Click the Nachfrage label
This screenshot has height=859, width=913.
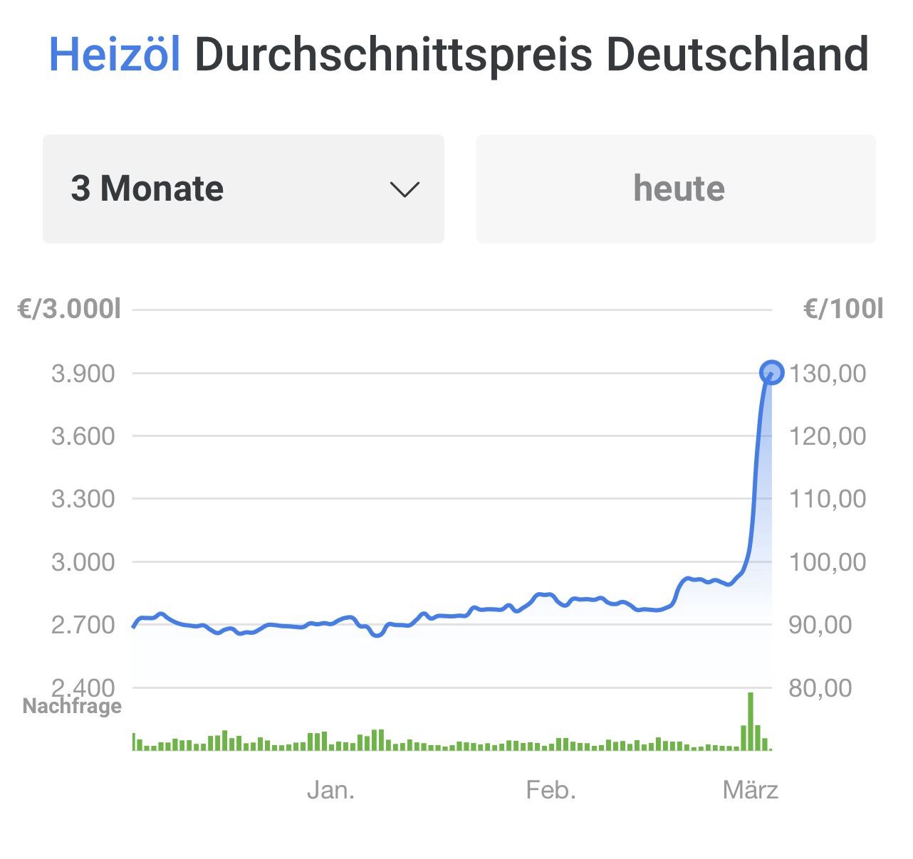(x=72, y=706)
